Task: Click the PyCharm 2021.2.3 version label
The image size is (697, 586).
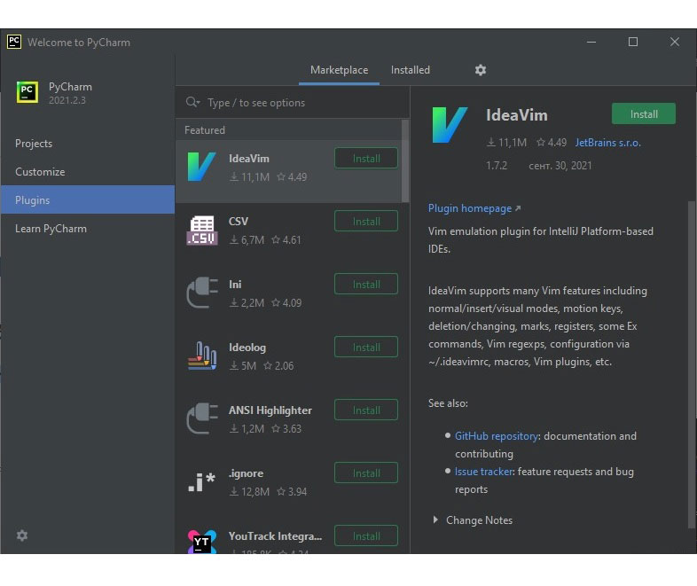Action: (x=67, y=100)
